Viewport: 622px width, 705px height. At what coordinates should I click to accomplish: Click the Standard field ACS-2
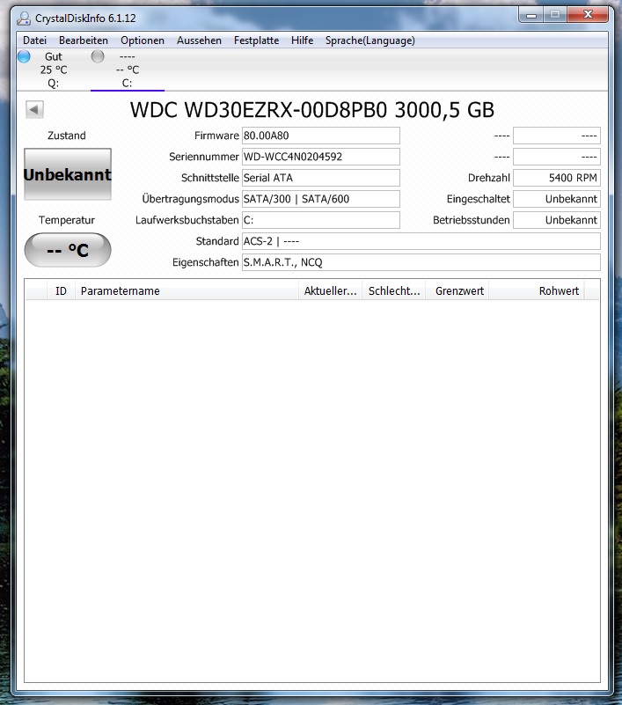(421, 241)
